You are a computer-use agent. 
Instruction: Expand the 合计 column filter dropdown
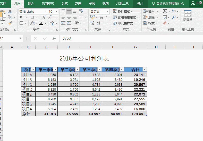pos(145,70)
